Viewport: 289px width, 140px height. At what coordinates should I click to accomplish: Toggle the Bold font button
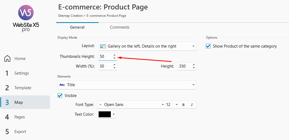coord(183,105)
